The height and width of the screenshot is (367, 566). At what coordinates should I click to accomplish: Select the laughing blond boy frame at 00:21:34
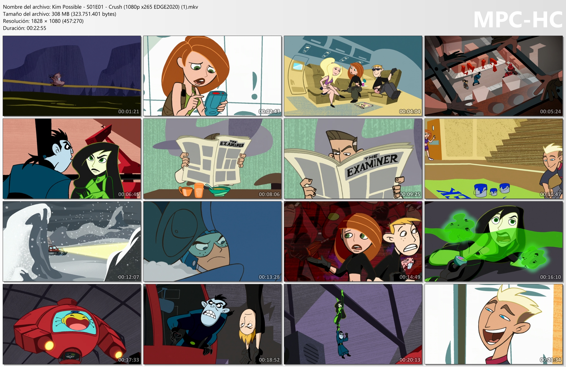click(x=493, y=324)
